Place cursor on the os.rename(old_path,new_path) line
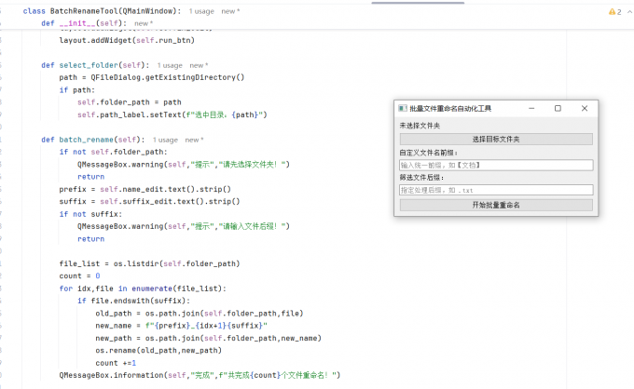This screenshot has height=389, width=634. tap(158, 350)
